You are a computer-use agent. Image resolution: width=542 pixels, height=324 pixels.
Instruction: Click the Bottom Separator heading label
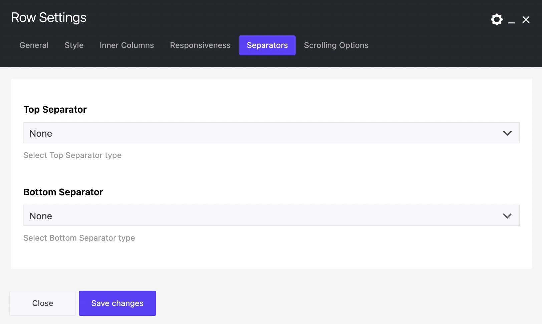point(63,192)
